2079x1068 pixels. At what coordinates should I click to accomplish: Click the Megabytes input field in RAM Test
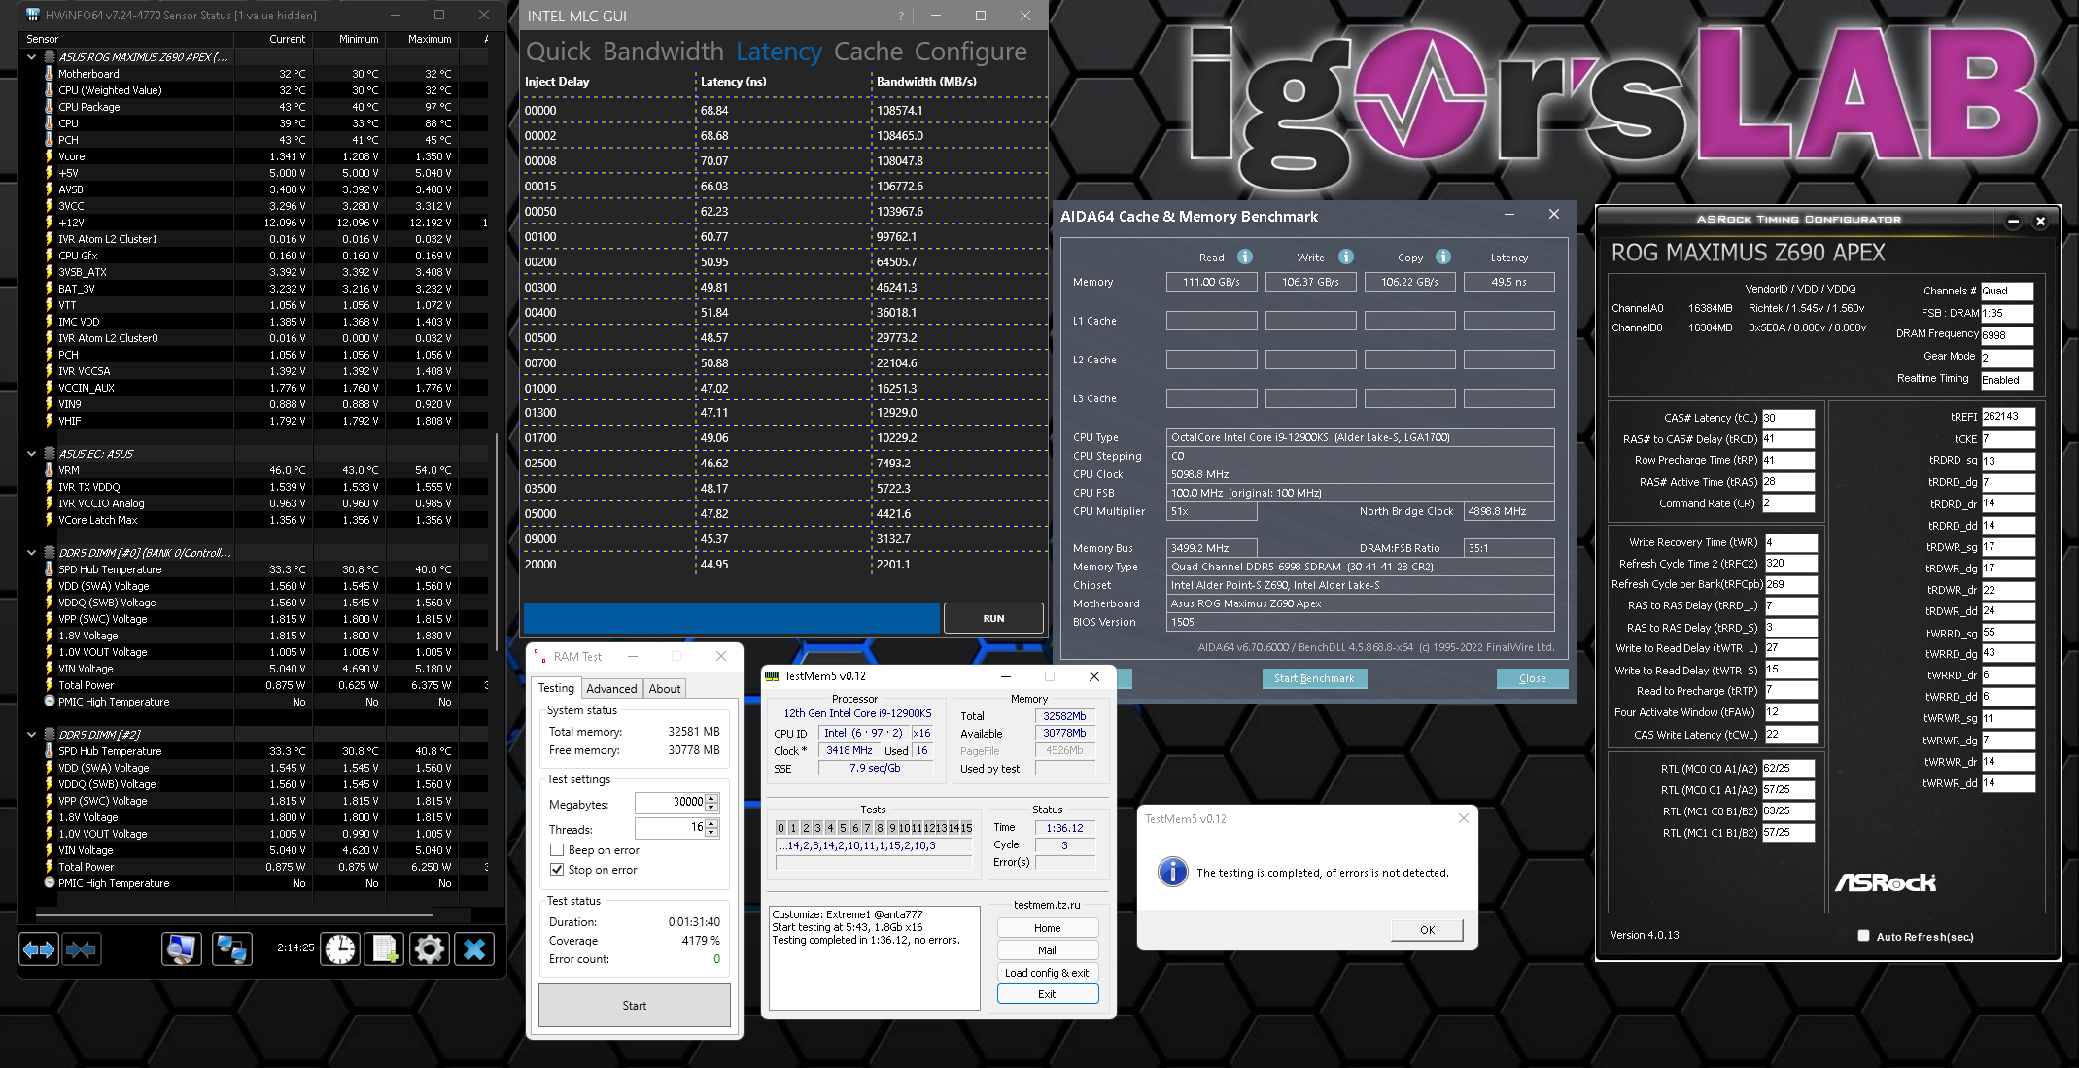[x=671, y=802]
